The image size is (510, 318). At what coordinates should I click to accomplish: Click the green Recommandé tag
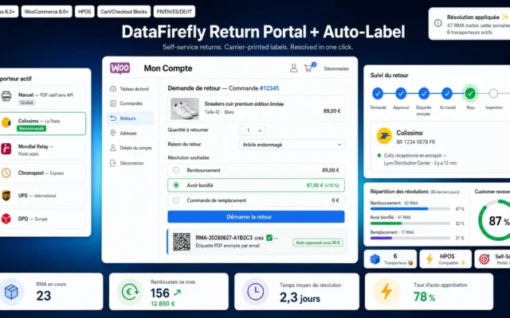[32, 129]
